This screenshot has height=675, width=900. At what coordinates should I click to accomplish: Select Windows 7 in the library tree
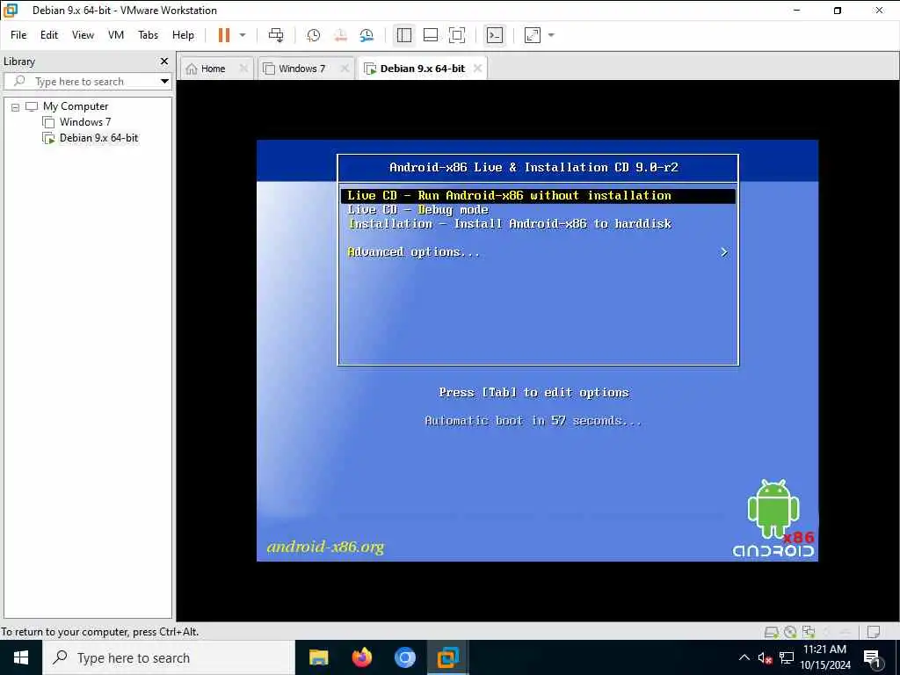[x=85, y=121]
